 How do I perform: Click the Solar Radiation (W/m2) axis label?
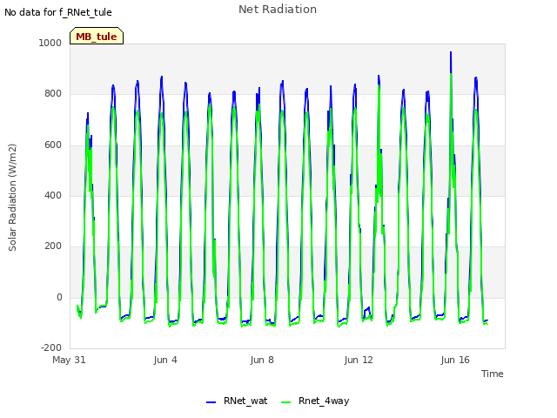pyautogui.click(x=12, y=198)
